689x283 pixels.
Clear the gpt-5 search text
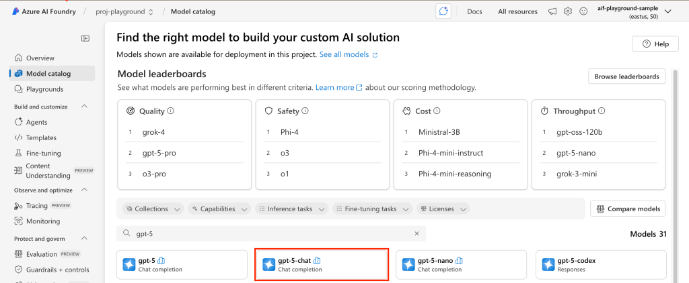[x=417, y=233]
